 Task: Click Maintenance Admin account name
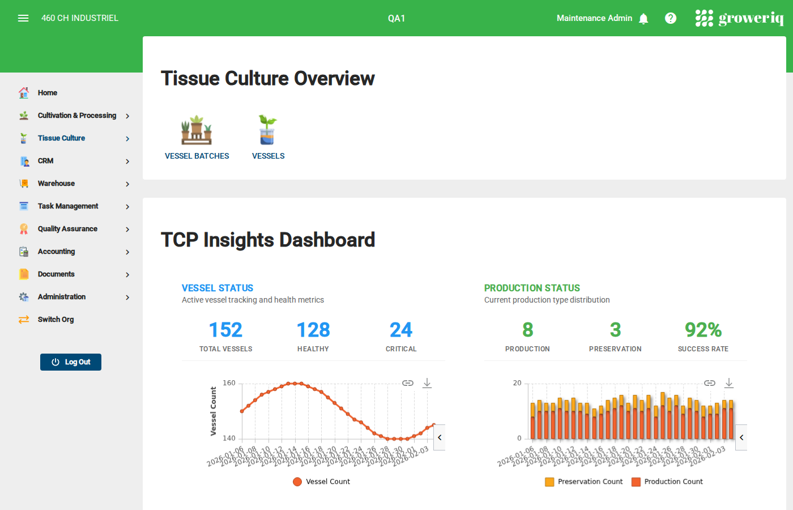point(594,18)
